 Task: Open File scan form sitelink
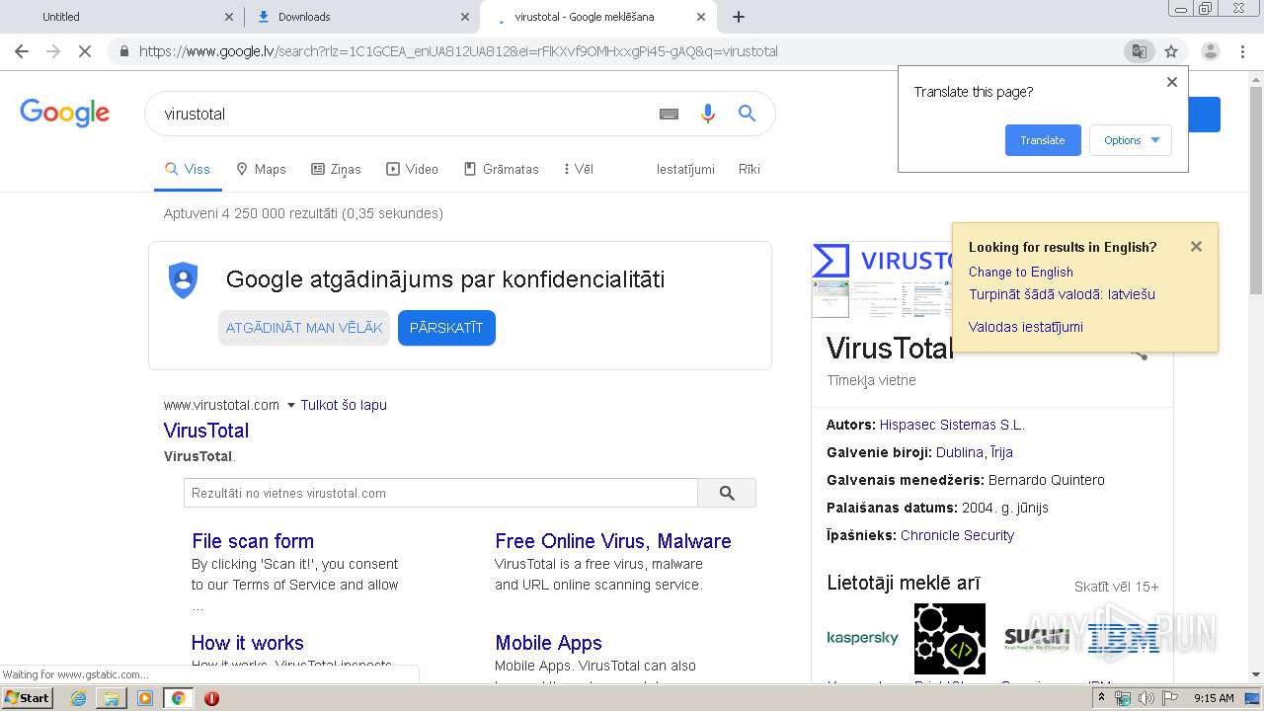[x=253, y=541]
